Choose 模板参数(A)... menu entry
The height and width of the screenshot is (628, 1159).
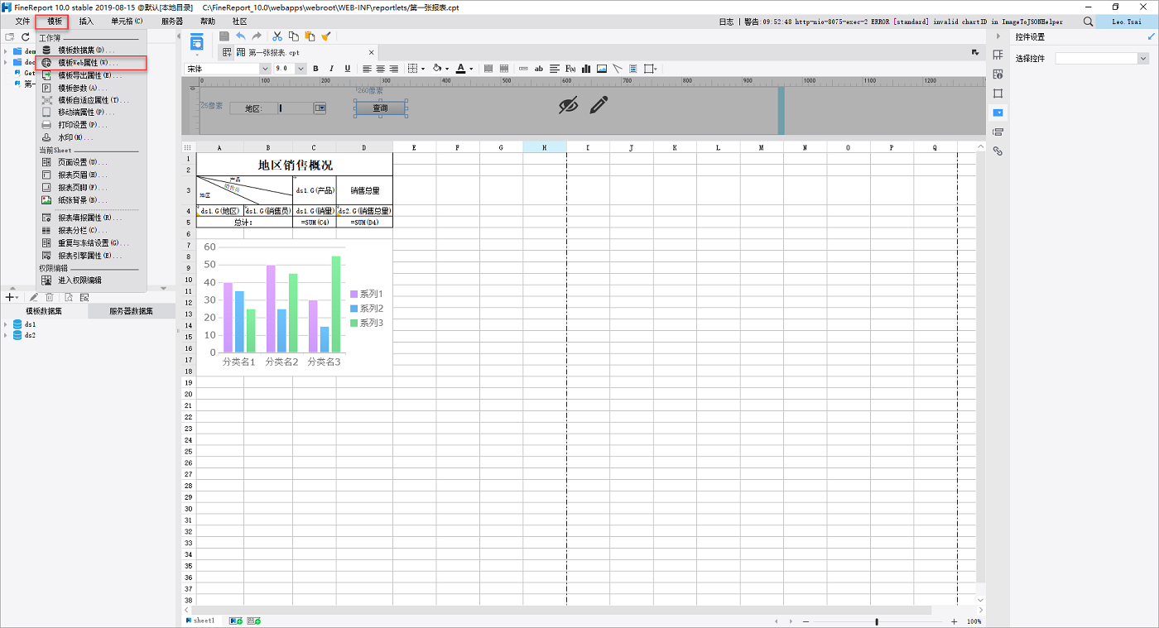click(x=91, y=88)
